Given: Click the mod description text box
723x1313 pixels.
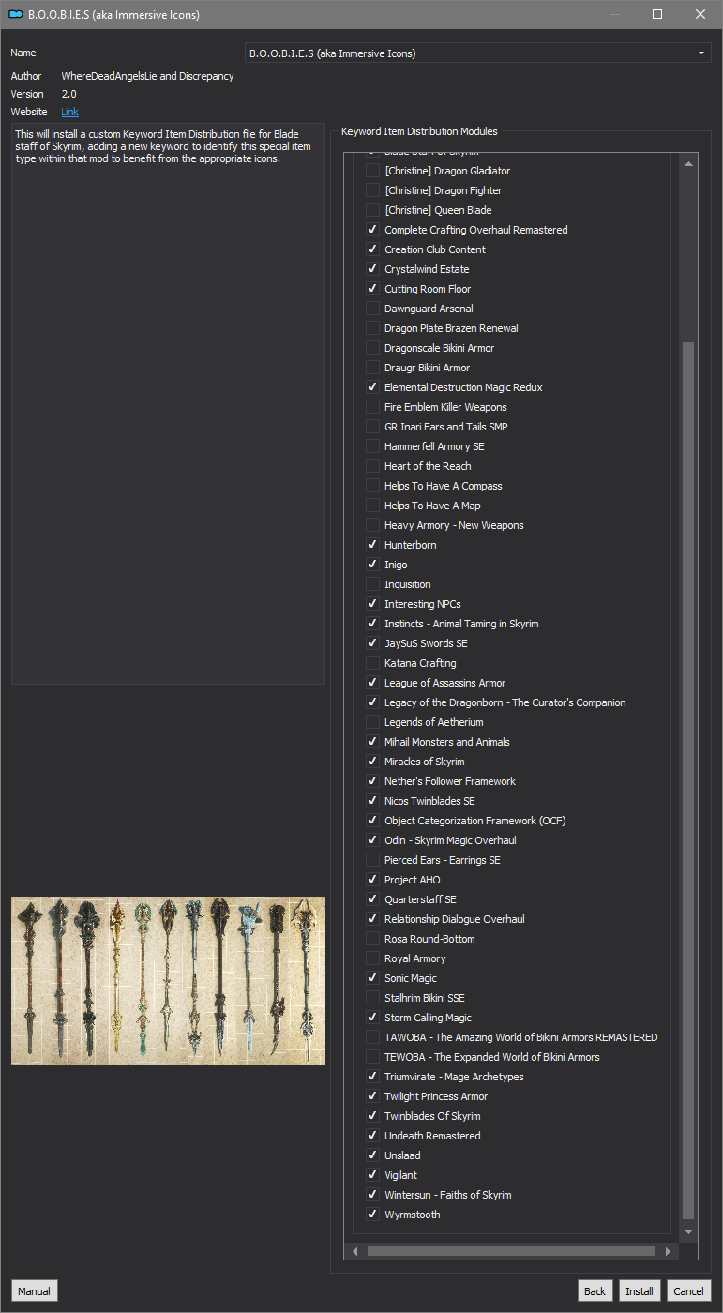Looking at the screenshot, I should [x=168, y=403].
